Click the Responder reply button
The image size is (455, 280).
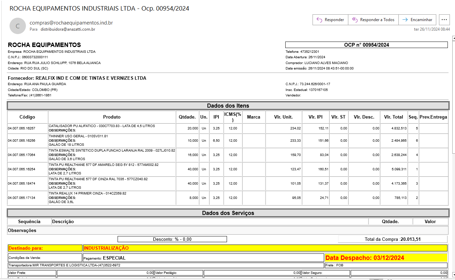point(330,20)
